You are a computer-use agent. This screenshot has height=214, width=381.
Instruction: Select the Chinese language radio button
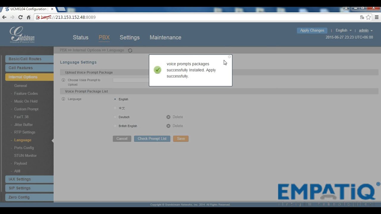(x=115, y=108)
